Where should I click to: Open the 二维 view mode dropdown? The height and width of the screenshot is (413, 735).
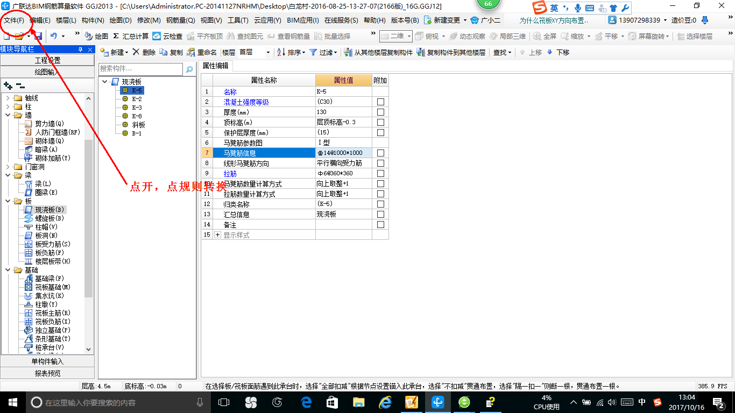[409, 36]
